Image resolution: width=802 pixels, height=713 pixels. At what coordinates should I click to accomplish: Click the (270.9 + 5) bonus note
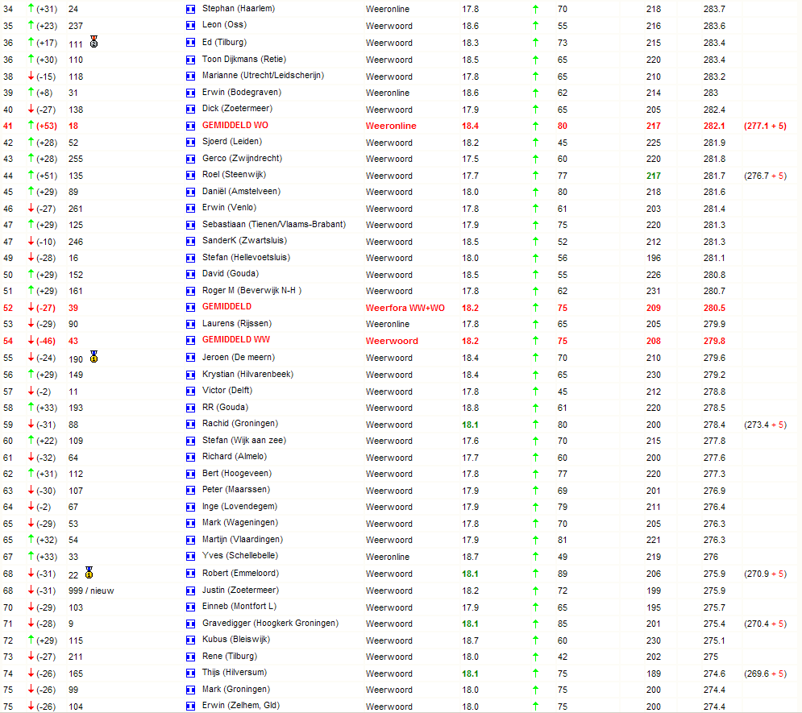pos(765,574)
